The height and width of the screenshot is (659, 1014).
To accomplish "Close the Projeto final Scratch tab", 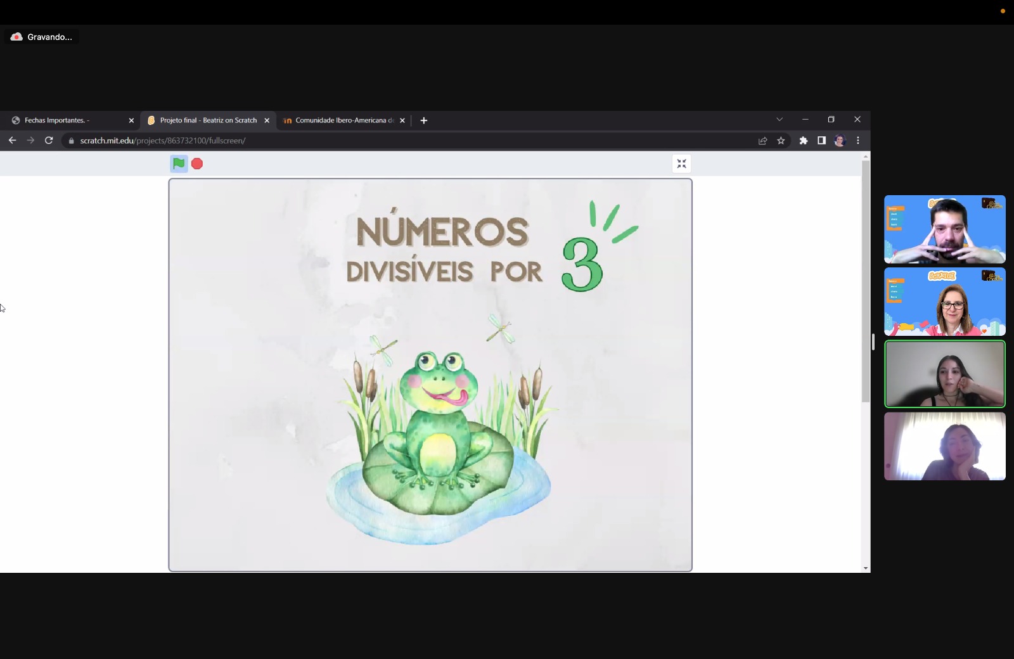I will click(x=267, y=120).
